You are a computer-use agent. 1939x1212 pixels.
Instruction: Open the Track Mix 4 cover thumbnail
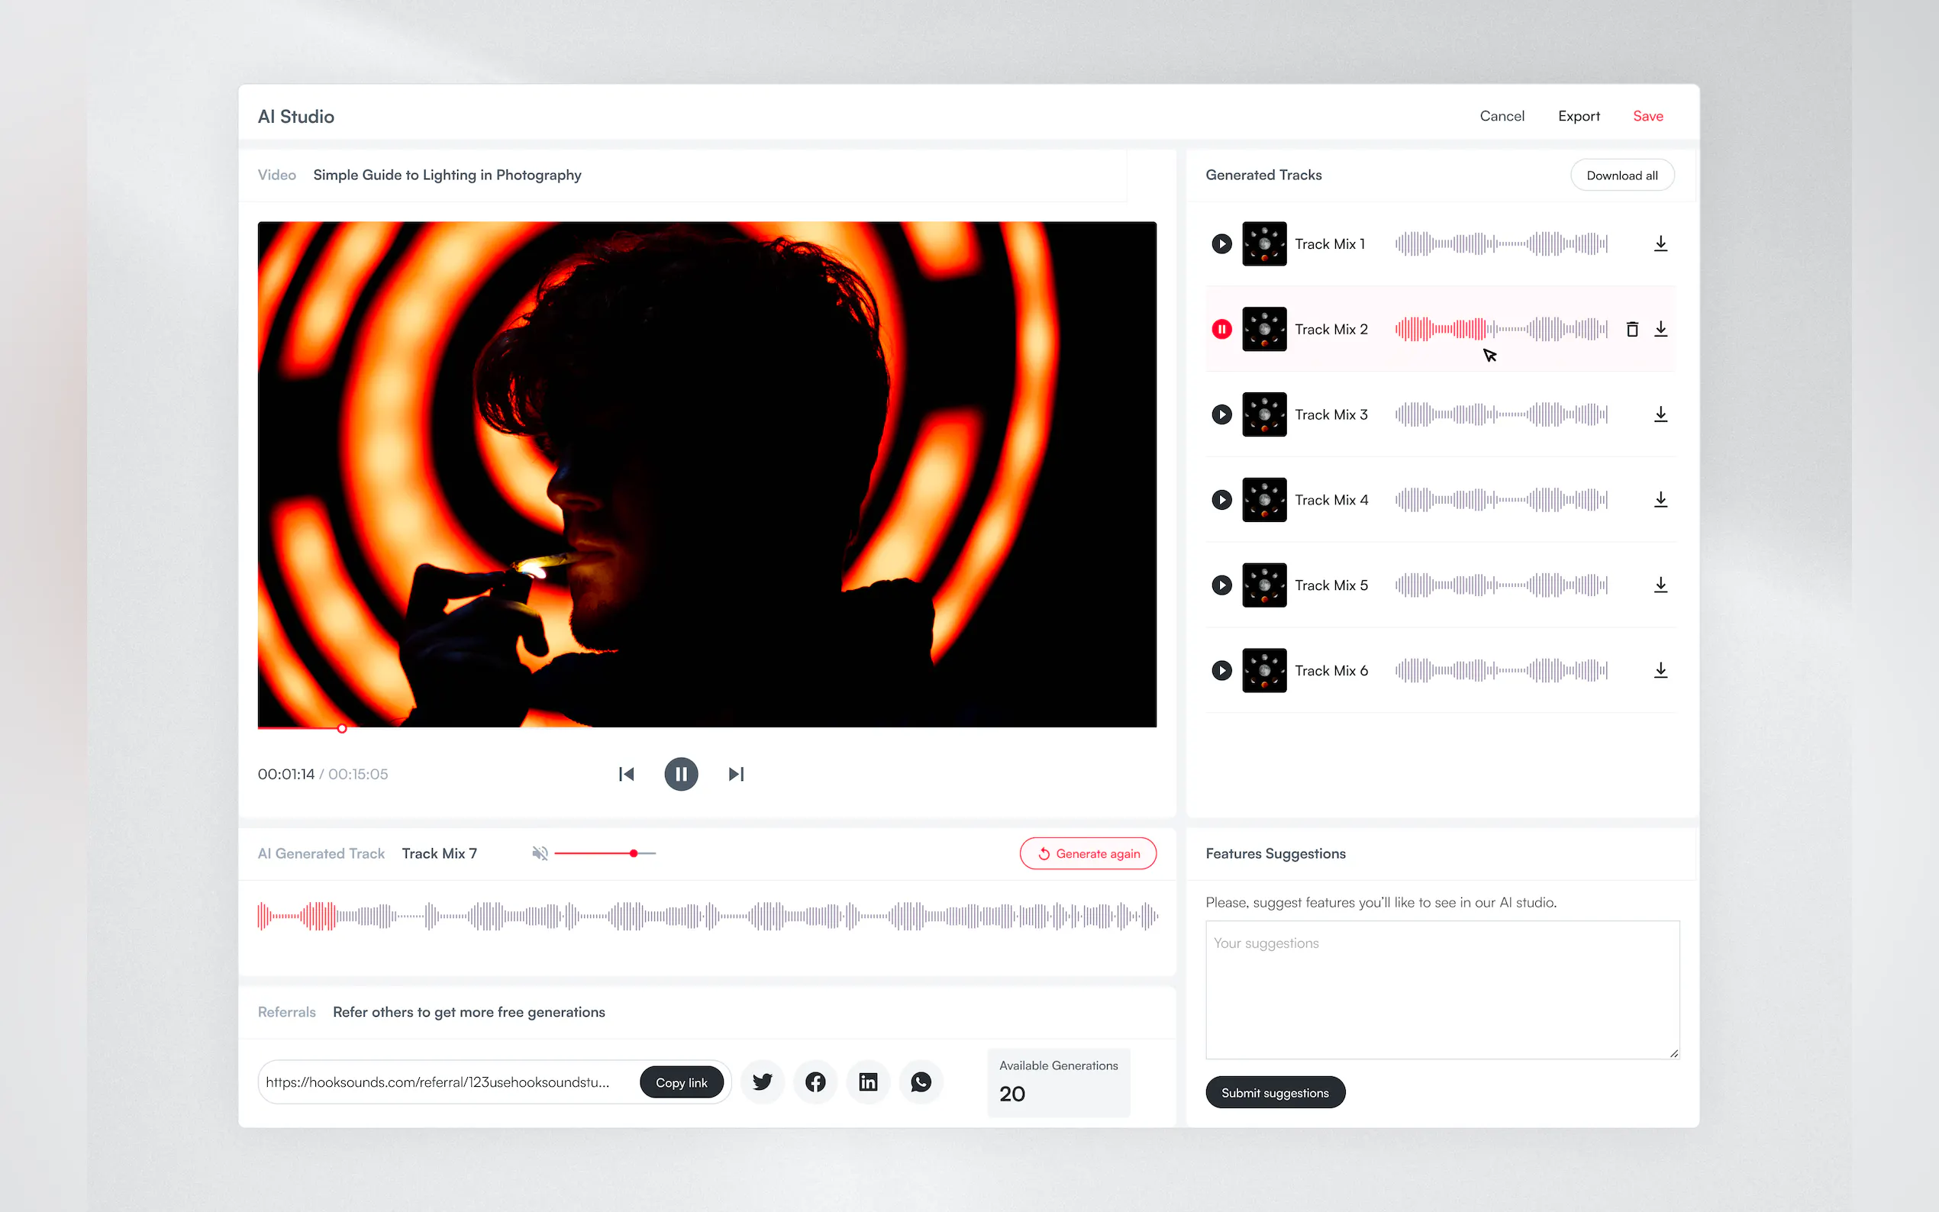(1264, 500)
